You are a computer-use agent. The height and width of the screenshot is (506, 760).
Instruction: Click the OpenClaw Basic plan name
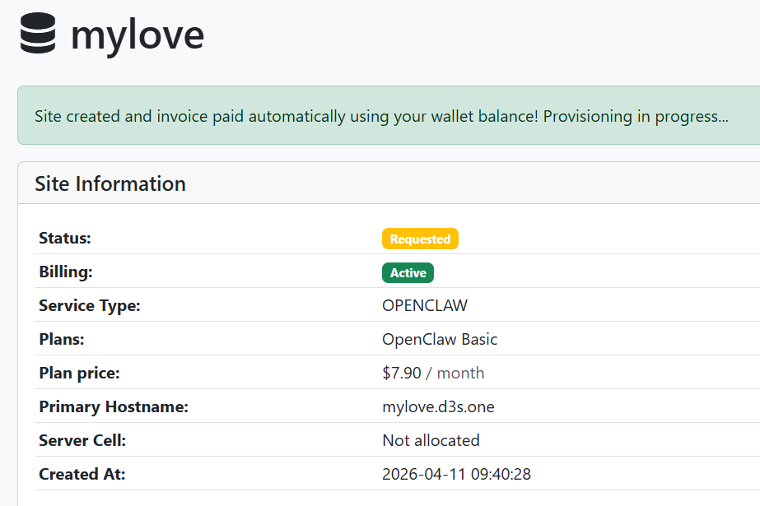tap(440, 339)
